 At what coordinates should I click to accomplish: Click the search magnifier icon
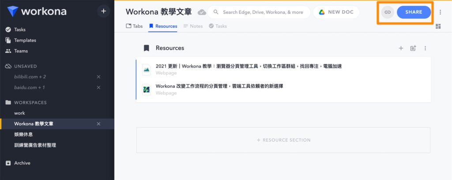[x=215, y=12]
